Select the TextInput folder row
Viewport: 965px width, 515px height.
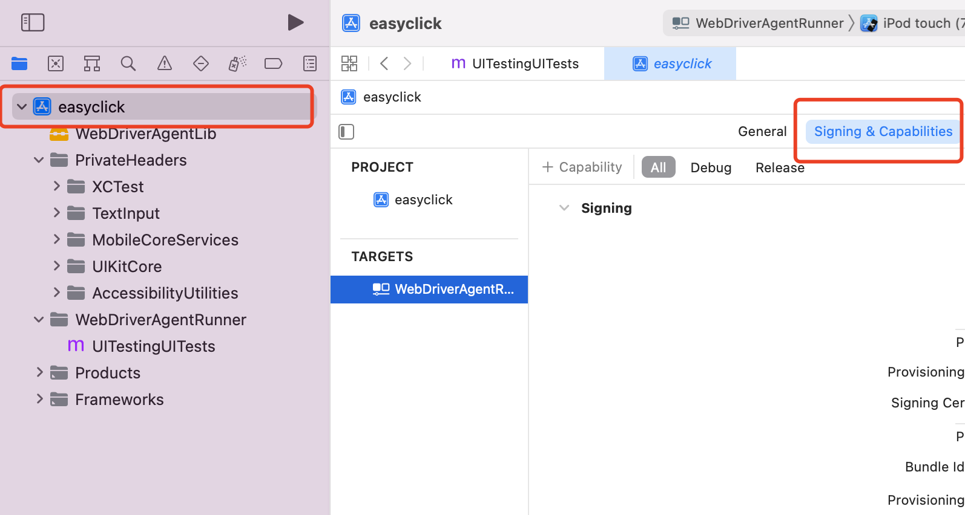pos(126,213)
